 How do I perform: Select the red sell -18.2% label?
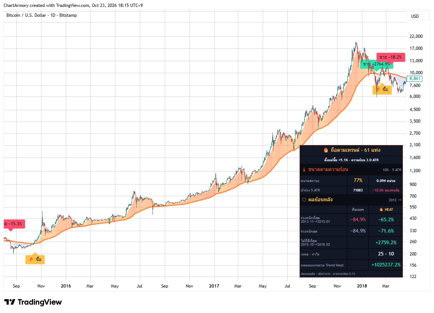(x=391, y=57)
